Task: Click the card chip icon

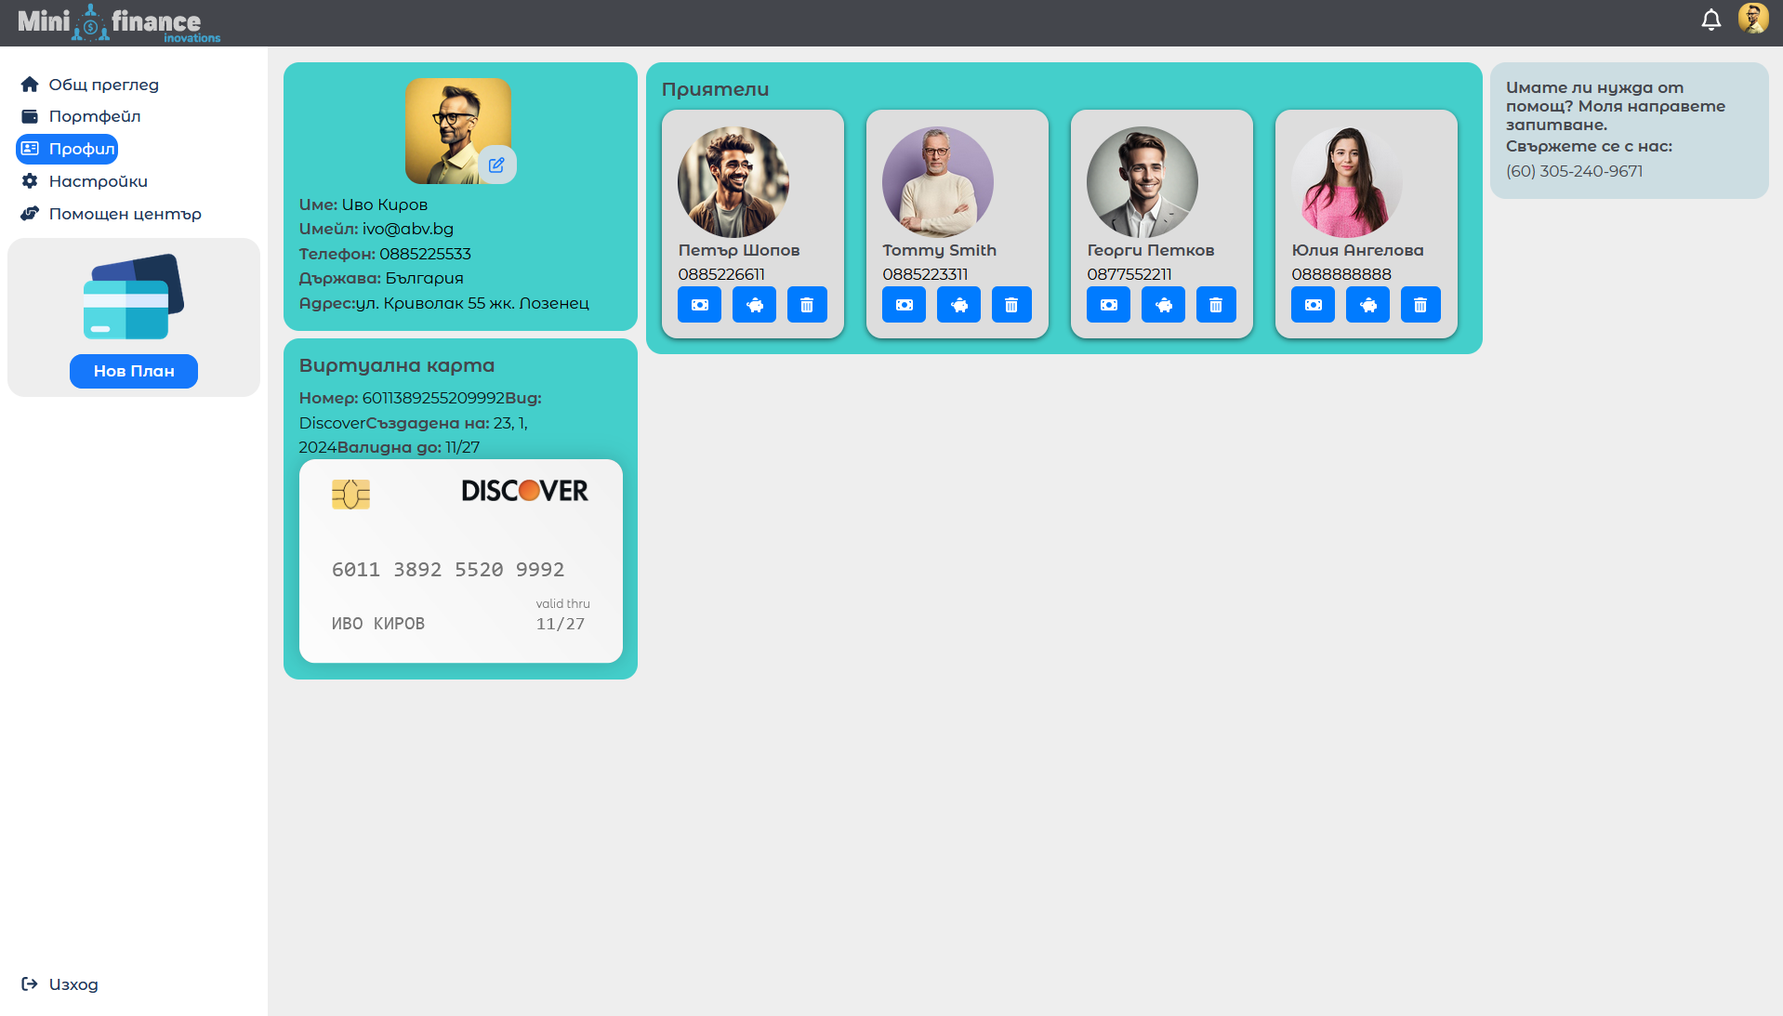Action: 350,494
